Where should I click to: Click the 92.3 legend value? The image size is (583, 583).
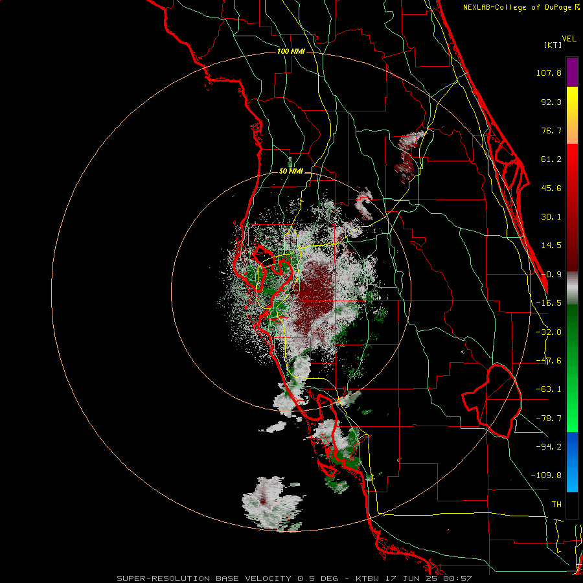coord(551,102)
